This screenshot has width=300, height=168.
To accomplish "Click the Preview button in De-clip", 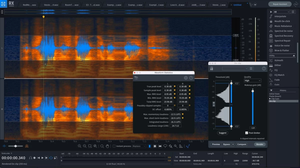I will (x=216, y=144).
